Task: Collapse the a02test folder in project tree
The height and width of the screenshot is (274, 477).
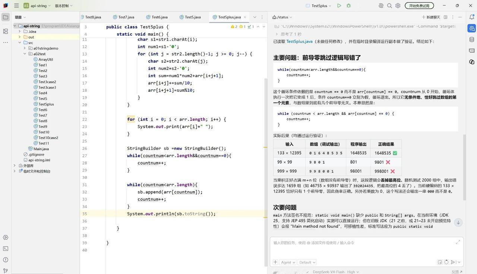Action: (25, 54)
